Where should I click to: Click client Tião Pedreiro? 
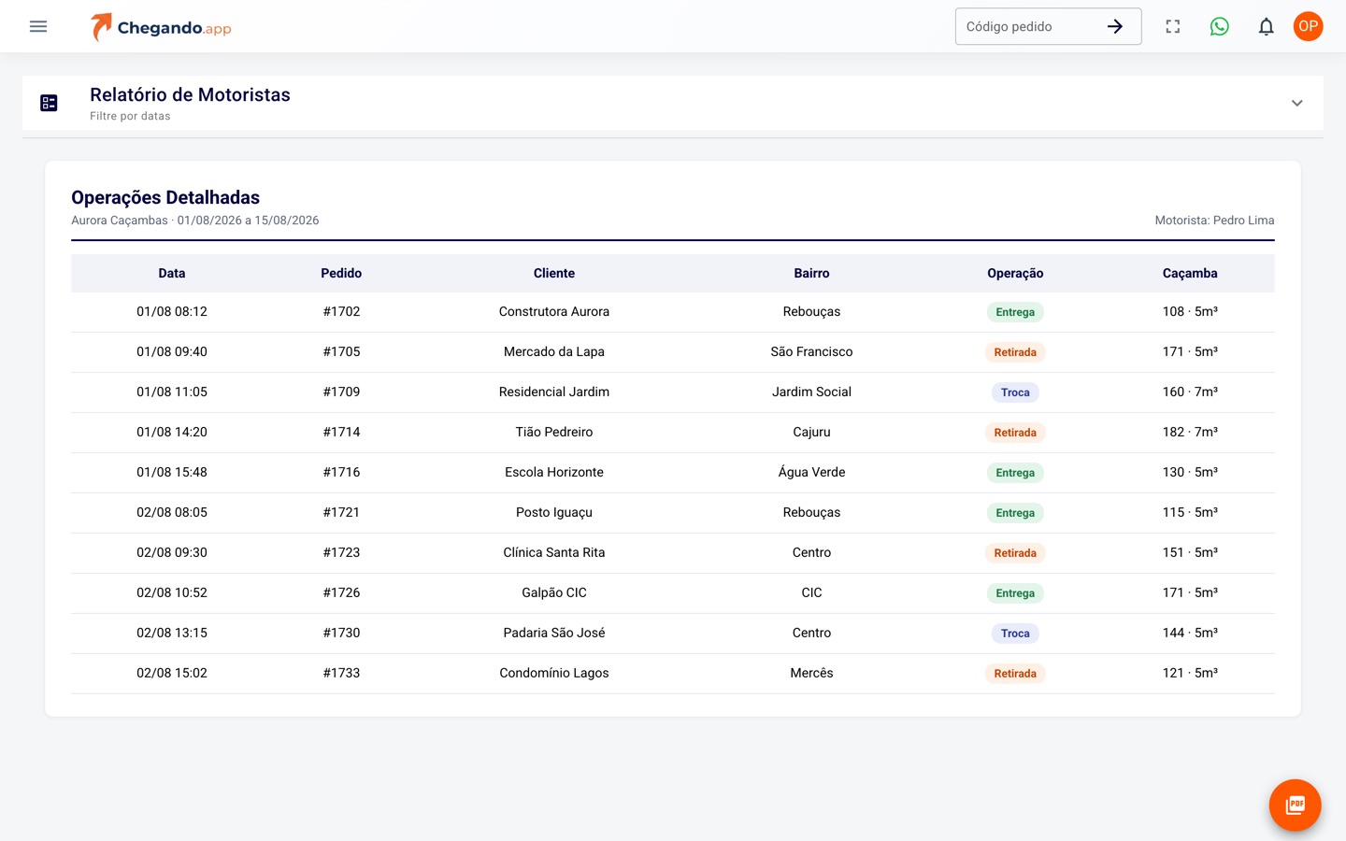coord(554,432)
